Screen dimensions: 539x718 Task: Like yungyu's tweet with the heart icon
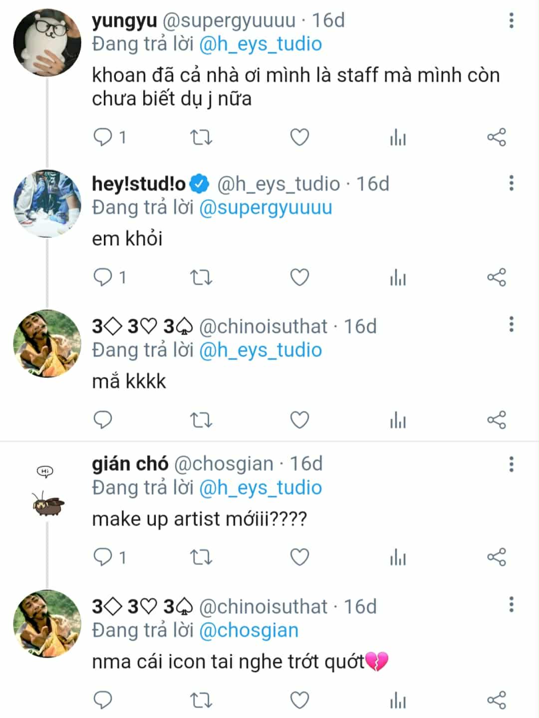point(299,137)
